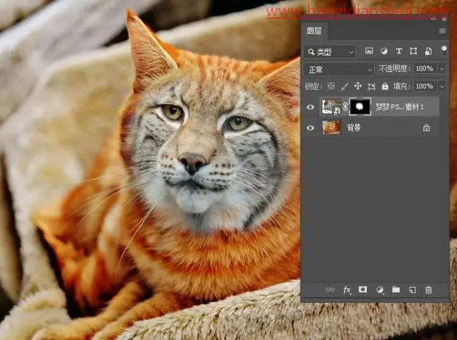Select layer name 背景
This screenshot has height=340, width=457.
point(354,128)
